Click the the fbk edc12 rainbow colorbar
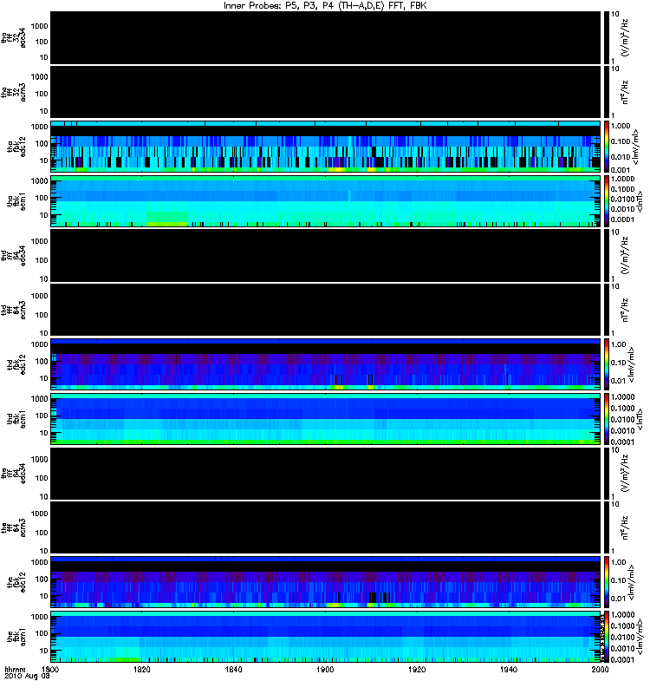 coord(607,582)
